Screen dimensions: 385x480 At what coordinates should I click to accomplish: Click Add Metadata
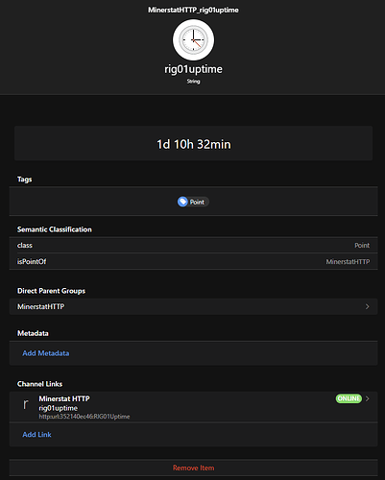coord(46,353)
